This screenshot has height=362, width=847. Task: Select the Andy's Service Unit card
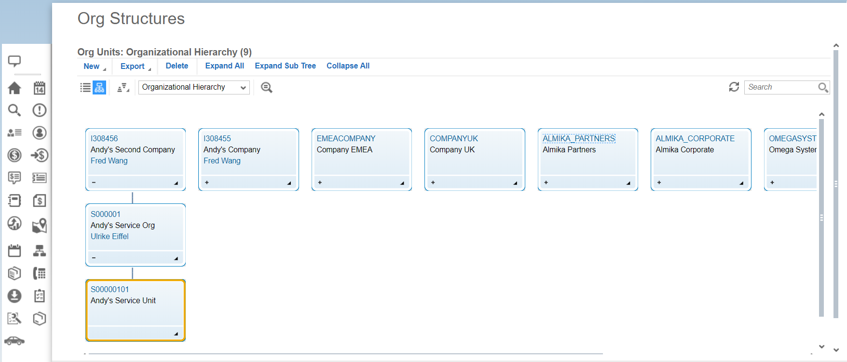(x=136, y=310)
